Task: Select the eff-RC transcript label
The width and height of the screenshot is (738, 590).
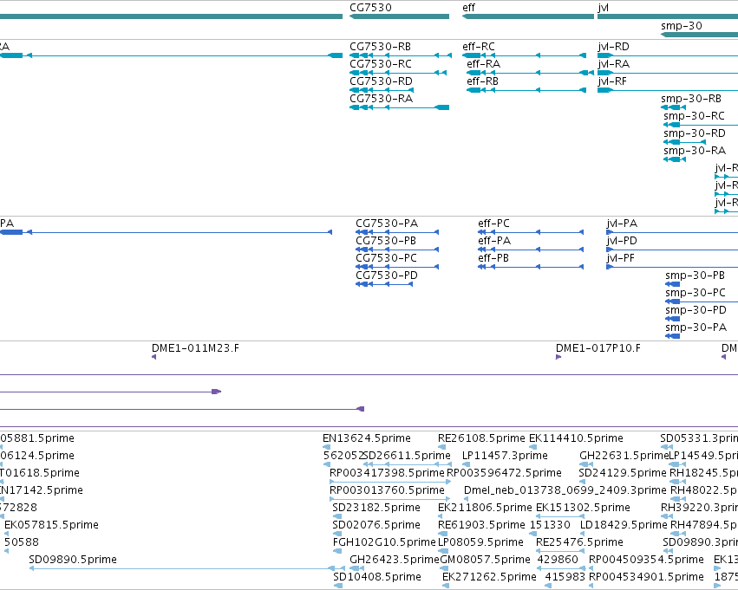Action: click(x=479, y=47)
